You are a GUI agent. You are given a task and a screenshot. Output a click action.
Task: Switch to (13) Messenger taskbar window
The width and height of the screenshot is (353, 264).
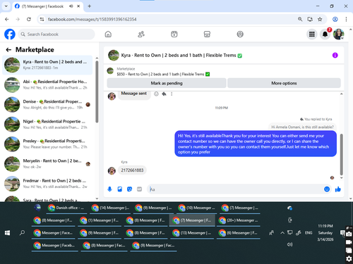coord(193,233)
